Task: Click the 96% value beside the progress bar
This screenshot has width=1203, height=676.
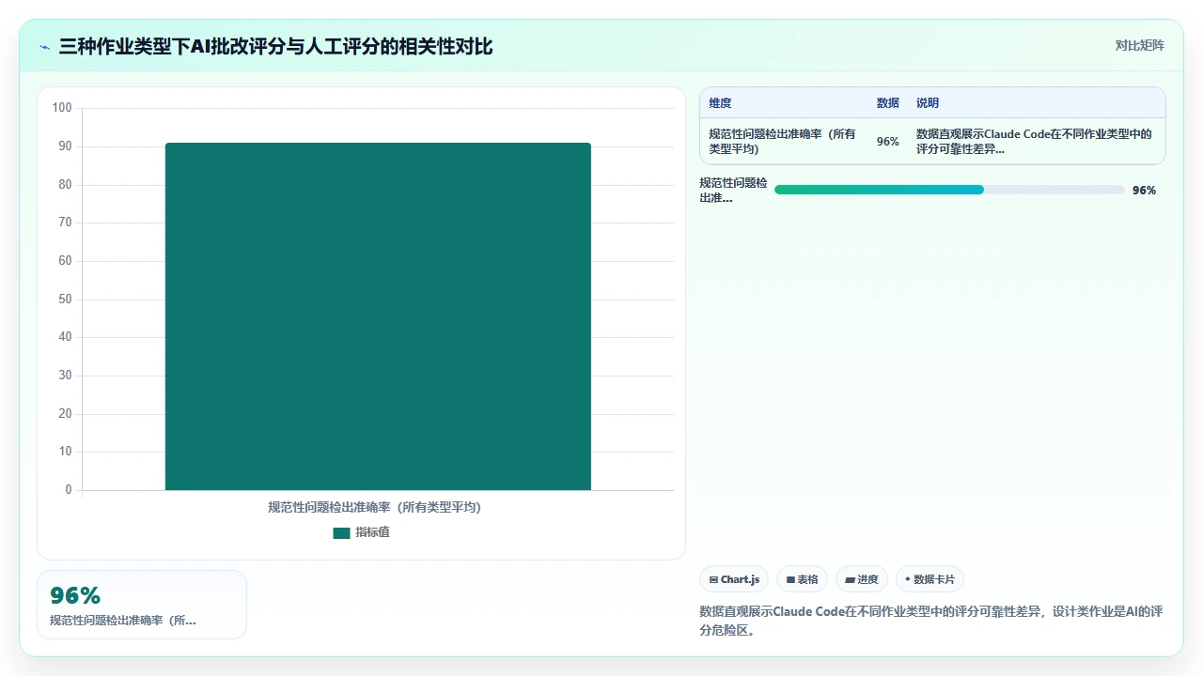Action: coord(1144,190)
